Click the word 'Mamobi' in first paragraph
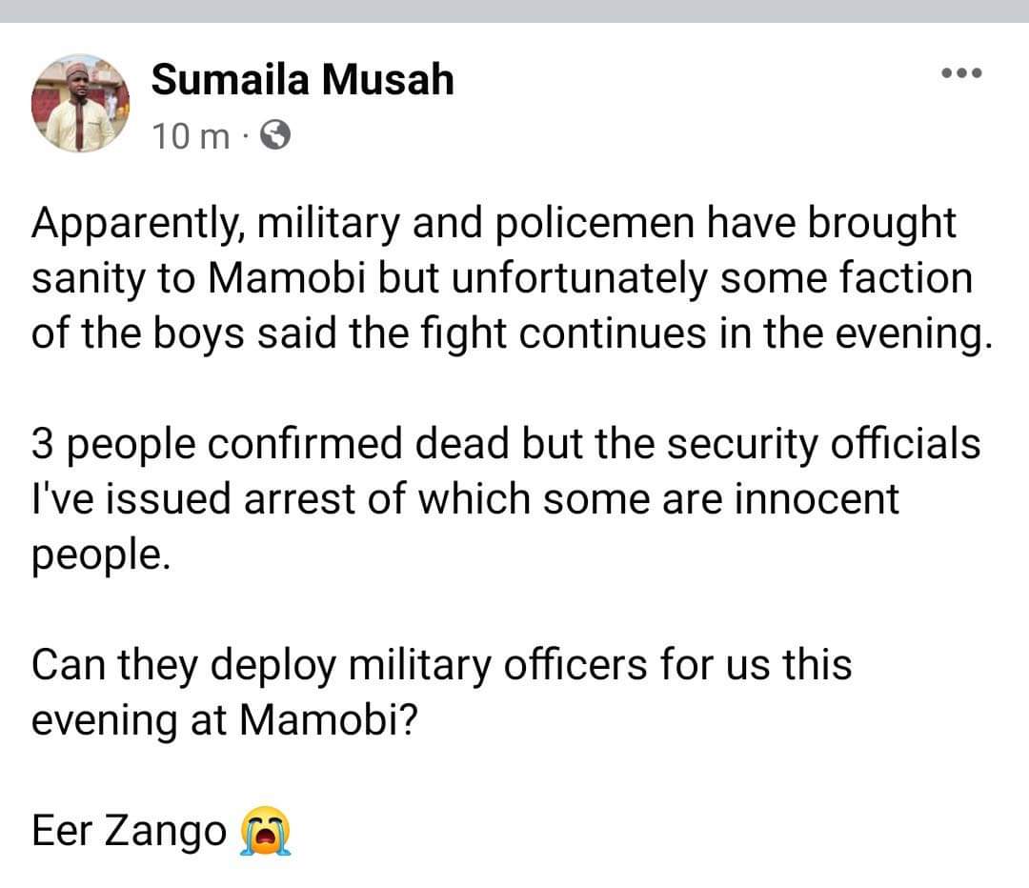1029x888 pixels. pyautogui.click(x=286, y=277)
